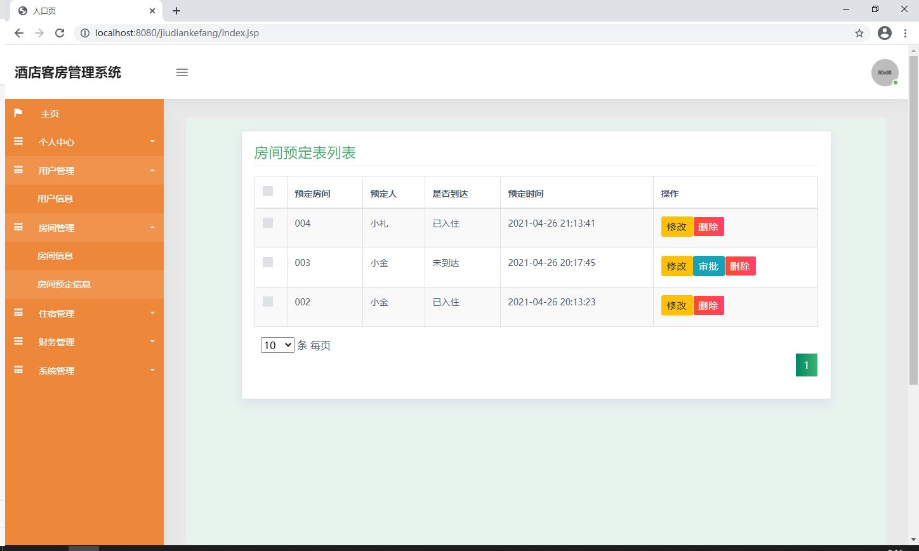919x551 pixels.
Task: Open the user avatar in header
Action: pyautogui.click(x=885, y=72)
